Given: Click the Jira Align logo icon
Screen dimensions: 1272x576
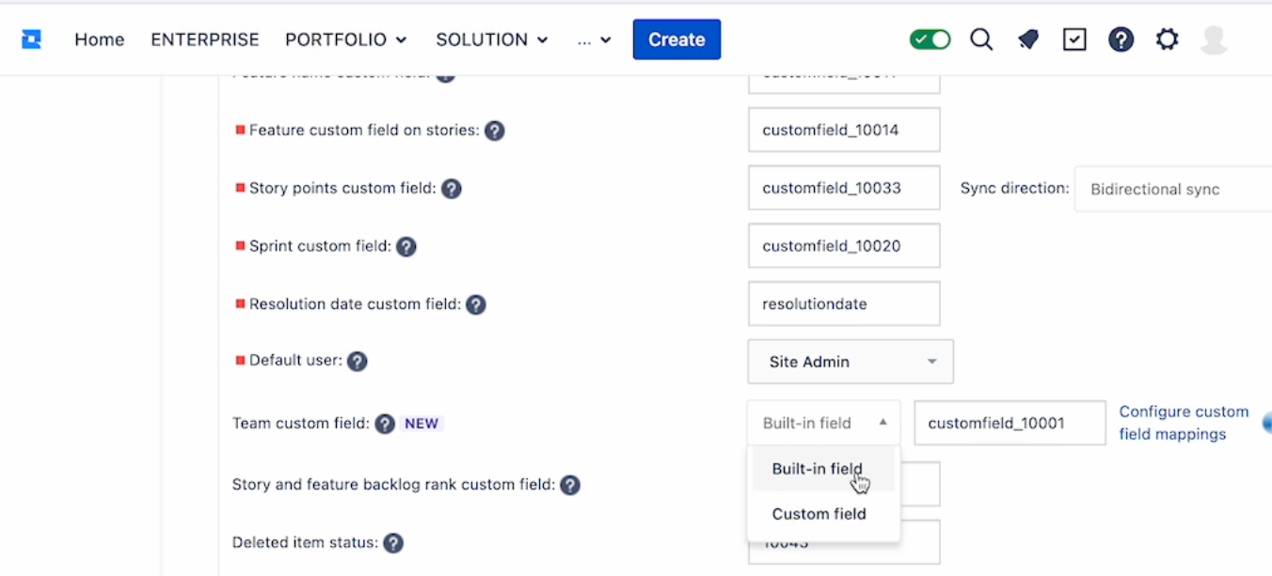Looking at the screenshot, I should [x=31, y=39].
